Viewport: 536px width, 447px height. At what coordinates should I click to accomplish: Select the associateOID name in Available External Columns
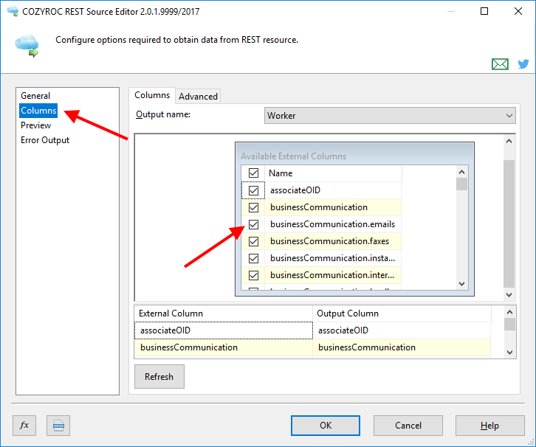click(333, 190)
